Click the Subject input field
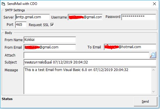Screen dimensions: 160x109 (90, 62)
